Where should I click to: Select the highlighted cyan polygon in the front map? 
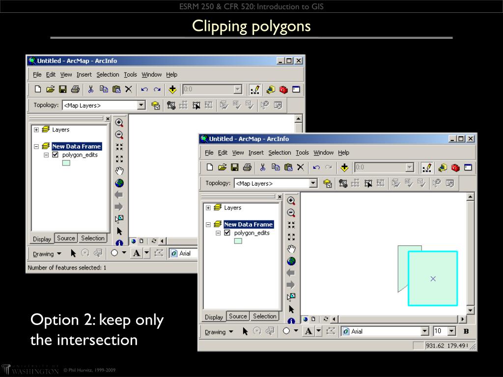[433, 279]
